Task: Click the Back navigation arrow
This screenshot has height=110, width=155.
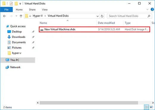Action: (x=4, y=16)
